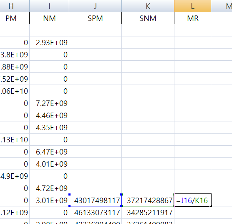The image size is (232, 224).
Task: Select column header H
Action: coord(15,6)
